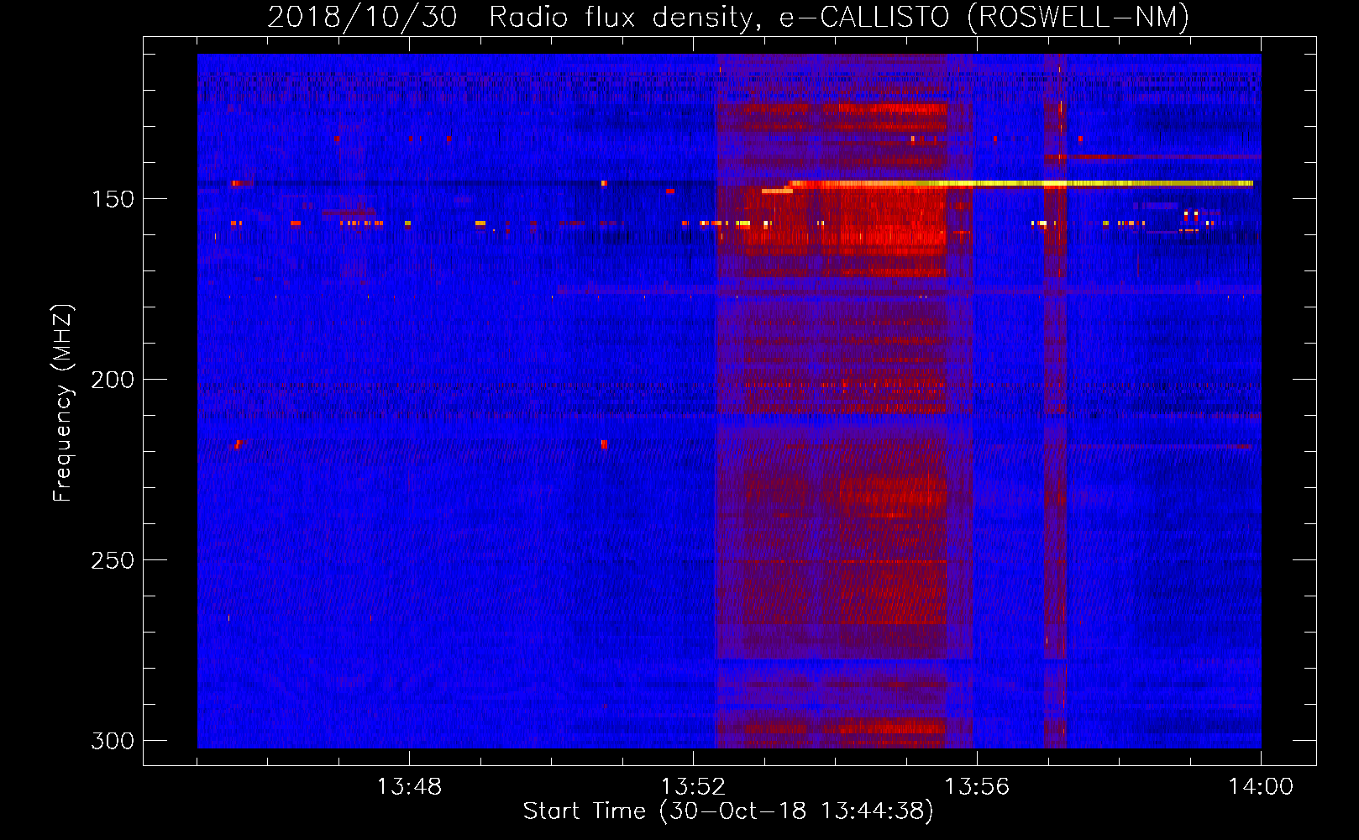Click the 13:56 time axis label
1359x840 pixels.
pos(977,787)
